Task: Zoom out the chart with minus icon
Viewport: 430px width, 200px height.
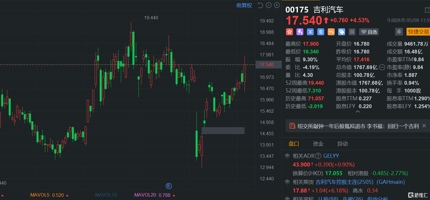Action: click(269, 5)
